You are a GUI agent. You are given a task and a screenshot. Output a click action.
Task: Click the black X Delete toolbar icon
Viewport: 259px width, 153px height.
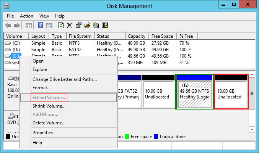coord(70,26)
